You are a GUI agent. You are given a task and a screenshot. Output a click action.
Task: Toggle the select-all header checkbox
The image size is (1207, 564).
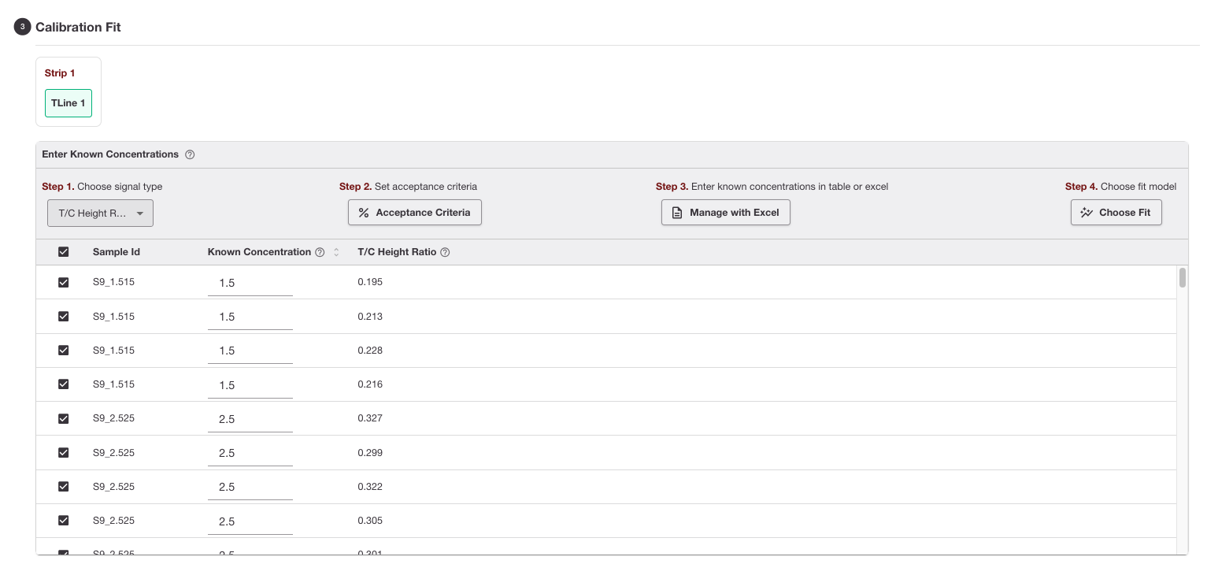(x=64, y=252)
